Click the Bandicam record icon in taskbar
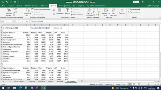Screen dimensions: 161x90 (37, 88)
